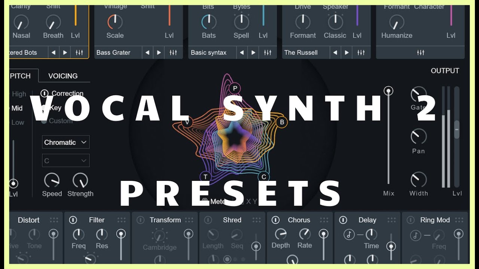479x269 pixels.
Task: Toggle the Chorus effect power button
Action: pos(275,220)
